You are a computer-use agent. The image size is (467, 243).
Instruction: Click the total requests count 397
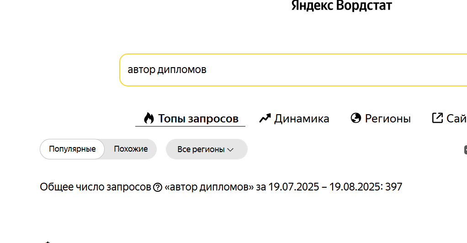[393, 187]
